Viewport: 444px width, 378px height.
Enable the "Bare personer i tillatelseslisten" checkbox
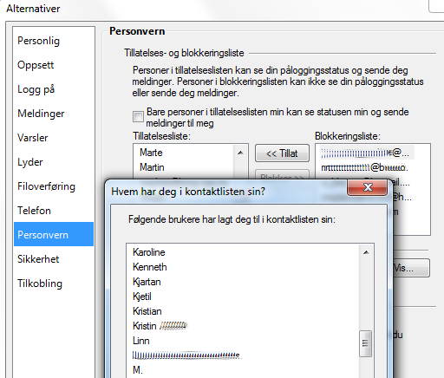pos(138,117)
